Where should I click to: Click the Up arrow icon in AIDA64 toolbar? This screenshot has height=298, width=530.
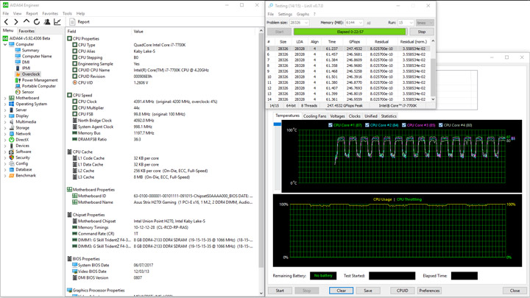pyautogui.click(x=27, y=22)
